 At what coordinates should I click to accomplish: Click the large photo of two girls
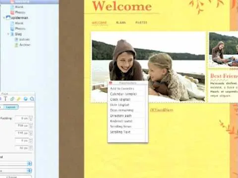[148, 67]
